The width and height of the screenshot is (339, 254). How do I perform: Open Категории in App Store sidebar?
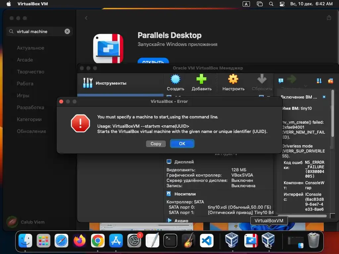29,119
